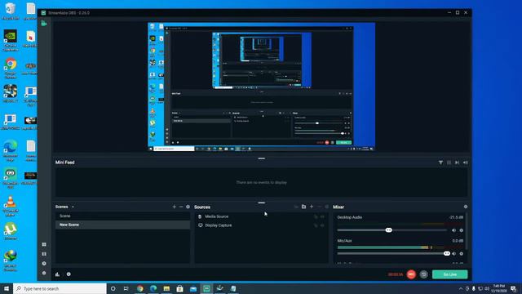Toggle lock on Media Source
The image size is (522, 294).
(x=316, y=216)
